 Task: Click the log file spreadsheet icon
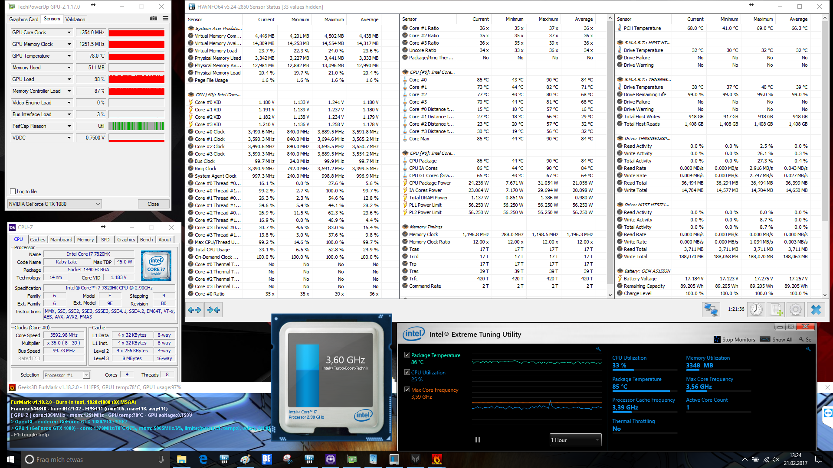pyautogui.click(x=776, y=309)
